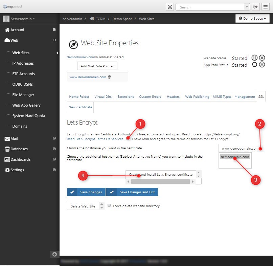273x266 pixels.
Task: Open the demodomain.com link
Action: (81, 57)
